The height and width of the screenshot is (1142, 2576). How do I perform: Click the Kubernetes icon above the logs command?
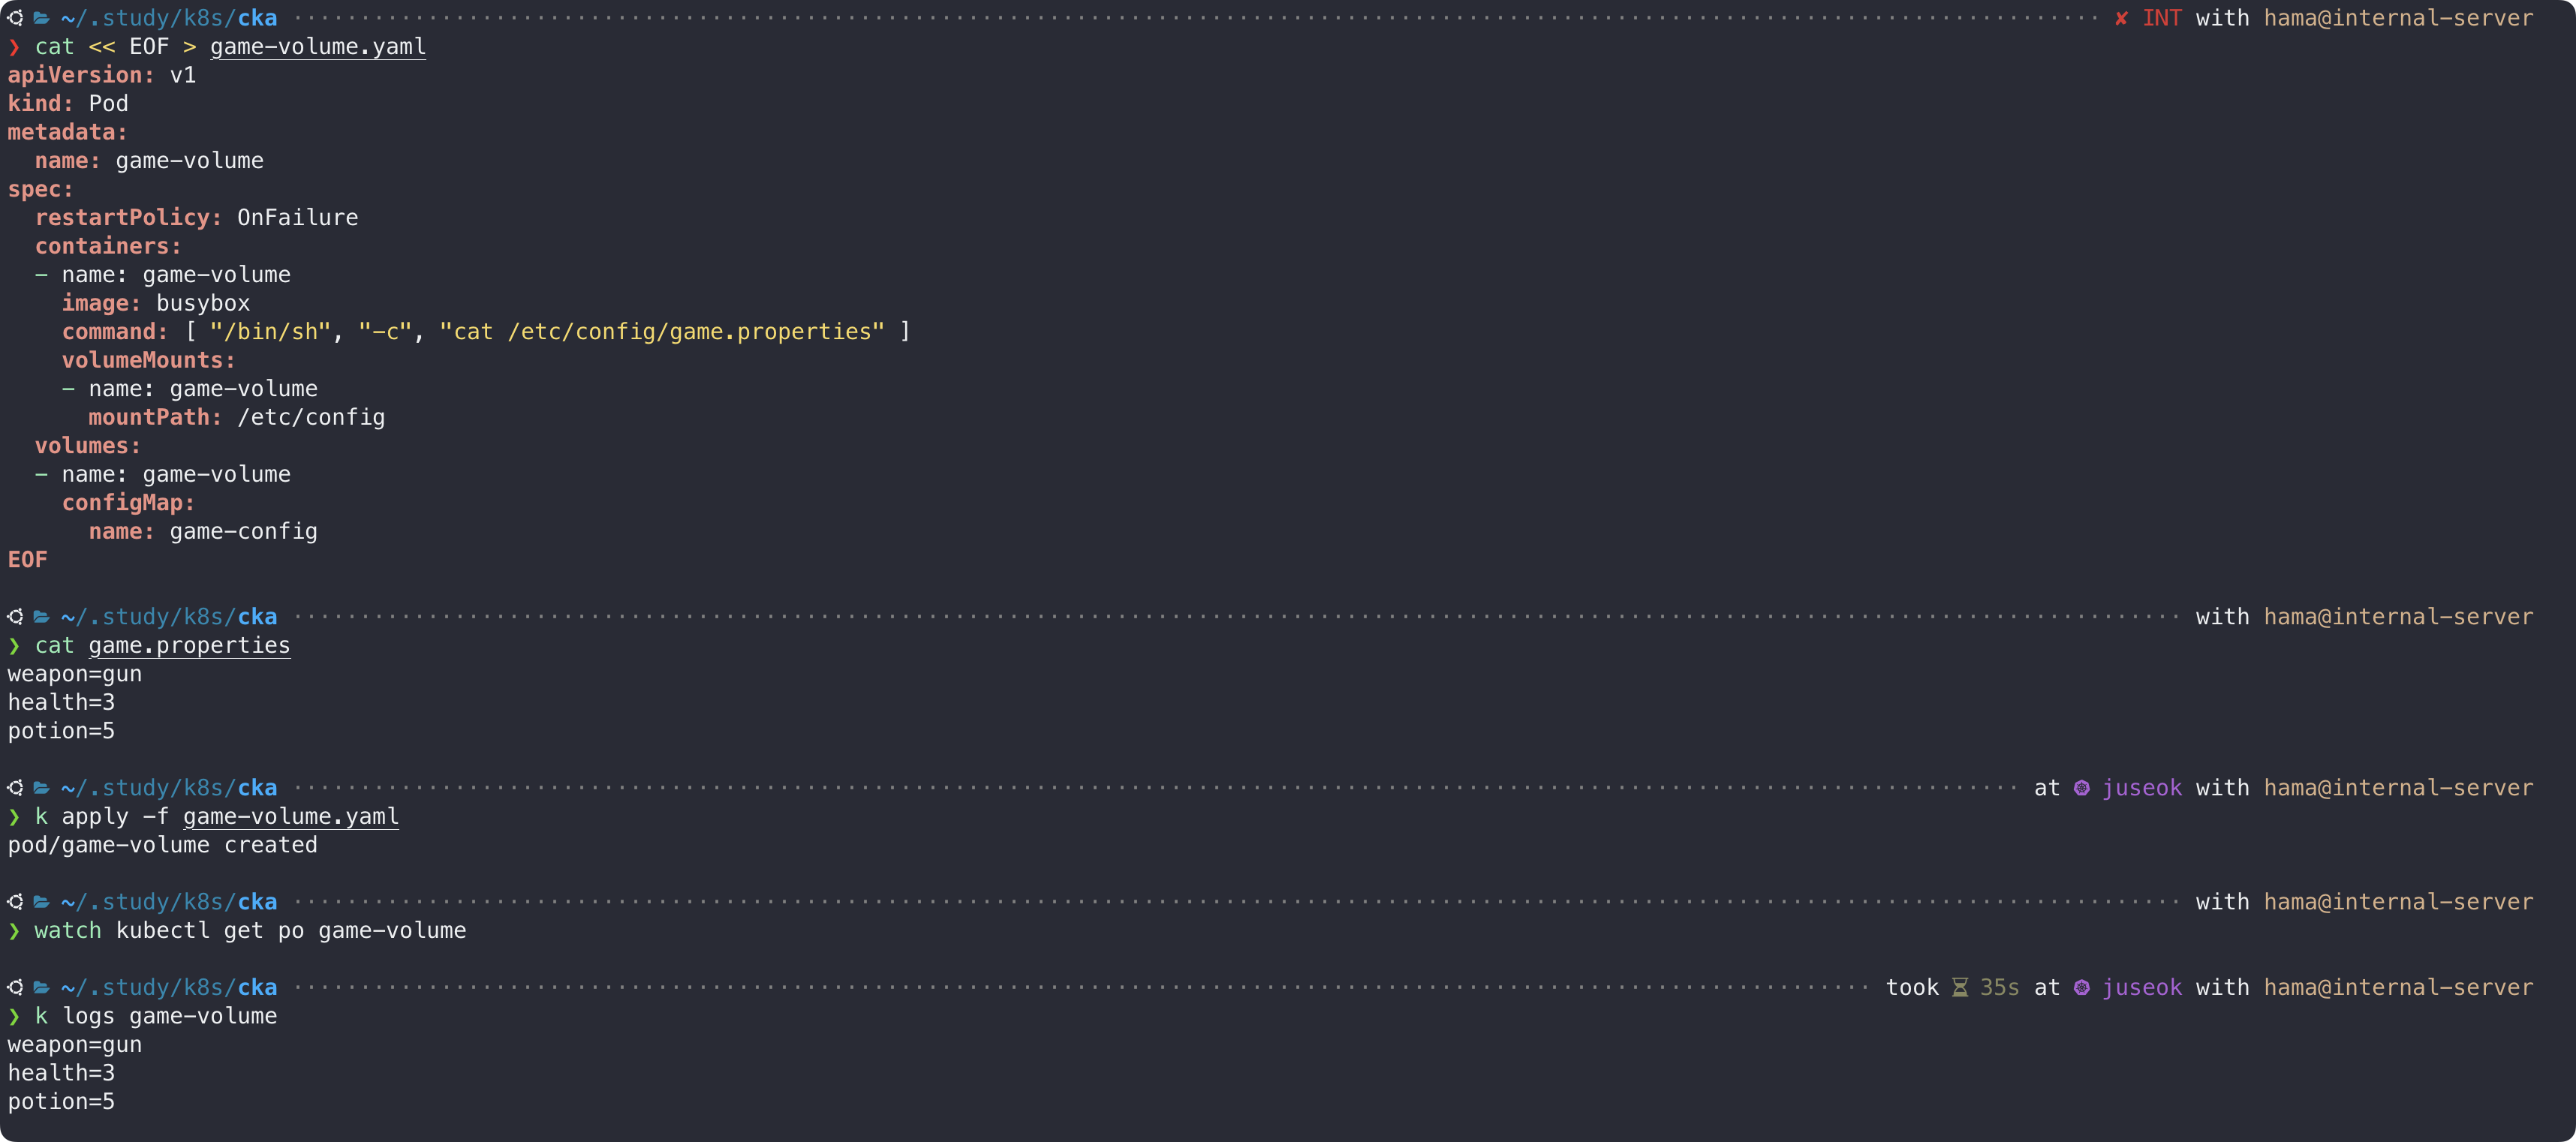[2081, 988]
